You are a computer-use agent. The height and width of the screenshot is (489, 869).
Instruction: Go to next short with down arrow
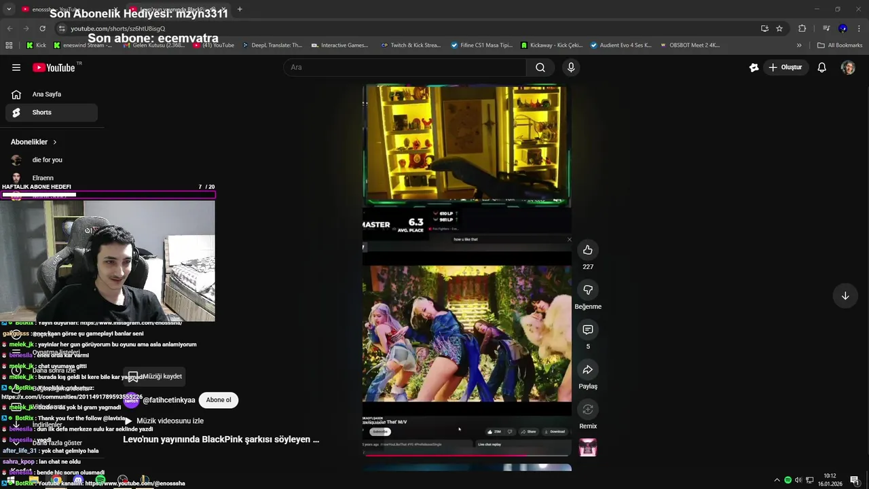click(845, 295)
